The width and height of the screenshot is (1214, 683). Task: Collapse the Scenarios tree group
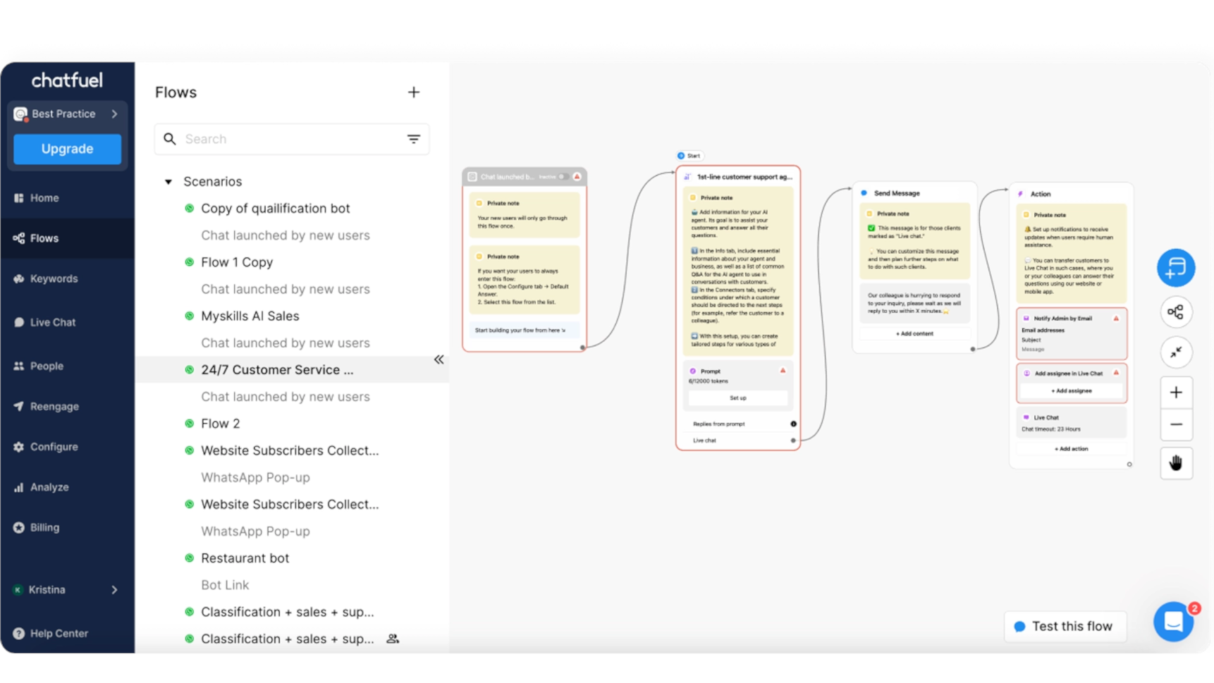(x=168, y=182)
